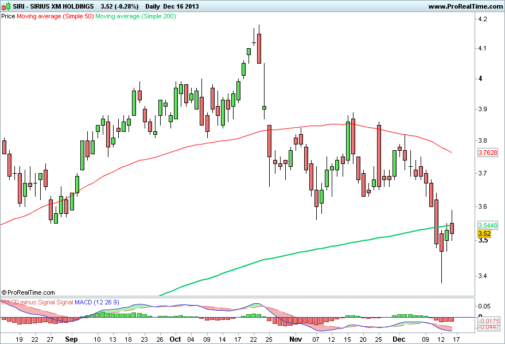The image size is (505, 344).
Task: Click the 3.9 price axis label
Action: pos(483,109)
